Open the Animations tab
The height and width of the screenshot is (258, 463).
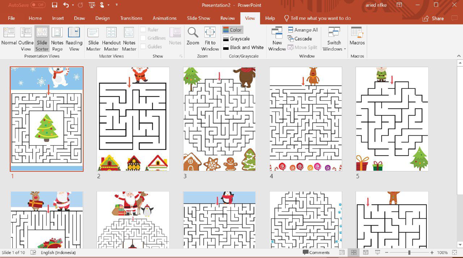(x=164, y=18)
